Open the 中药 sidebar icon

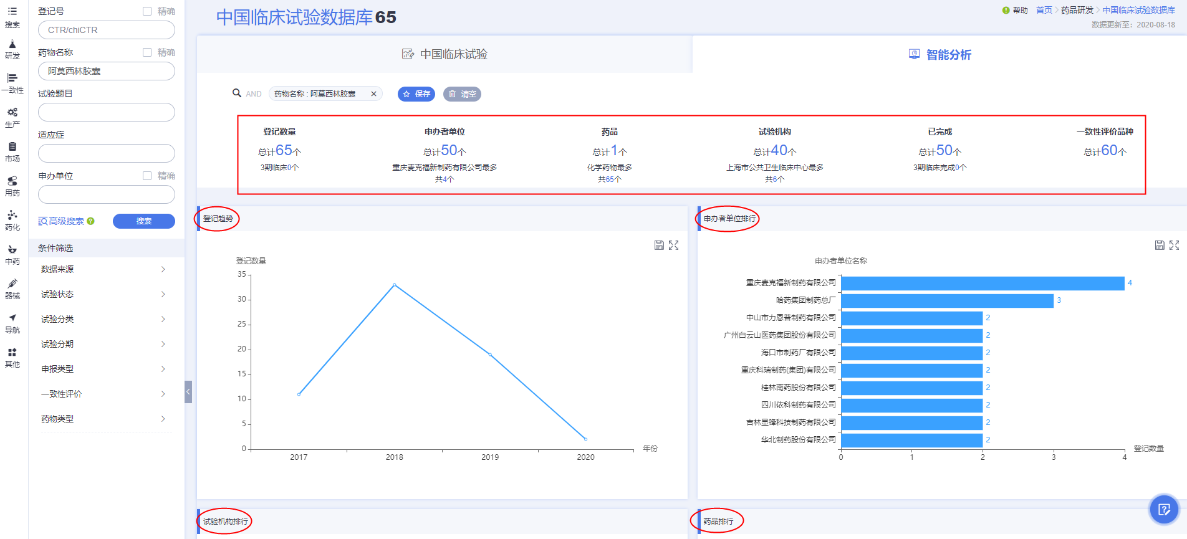[x=12, y=255]
